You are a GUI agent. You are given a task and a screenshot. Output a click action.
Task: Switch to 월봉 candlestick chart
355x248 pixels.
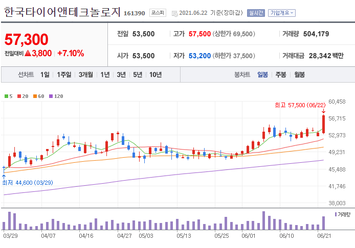[299, 75]
